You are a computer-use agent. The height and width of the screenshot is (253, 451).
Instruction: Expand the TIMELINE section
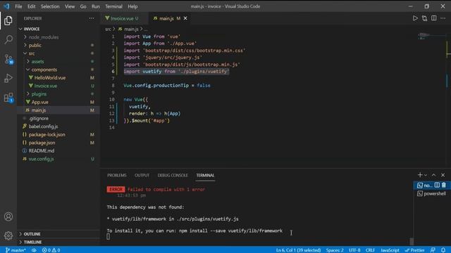[x=58, y=242]
